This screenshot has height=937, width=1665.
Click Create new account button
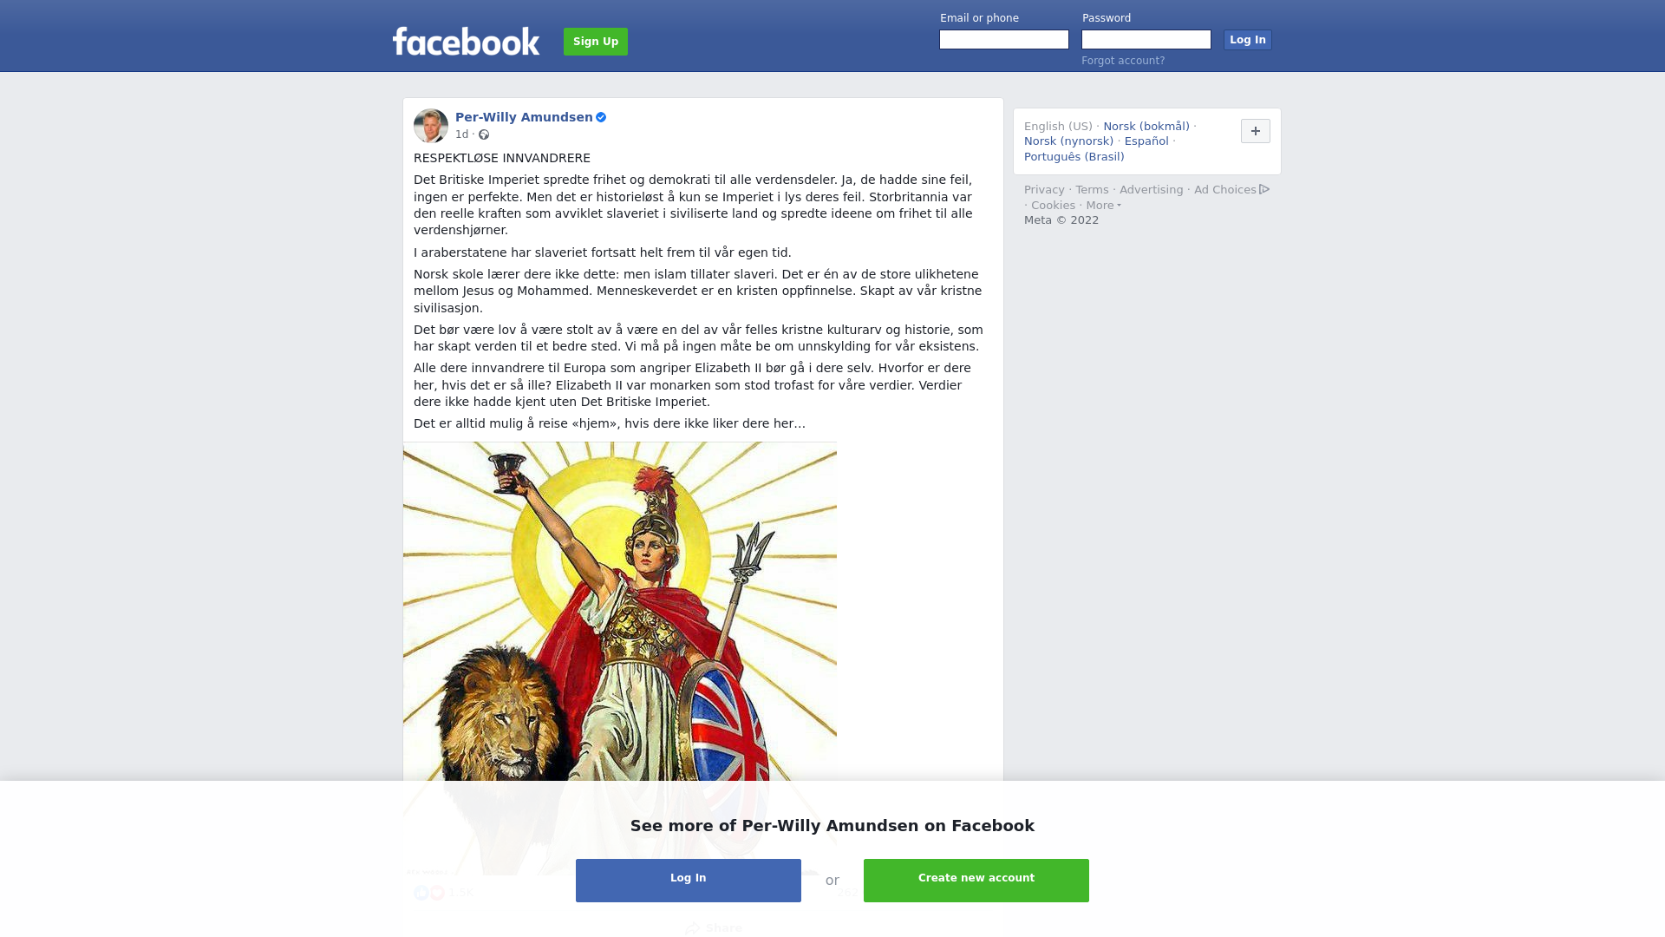click(976, 881)
